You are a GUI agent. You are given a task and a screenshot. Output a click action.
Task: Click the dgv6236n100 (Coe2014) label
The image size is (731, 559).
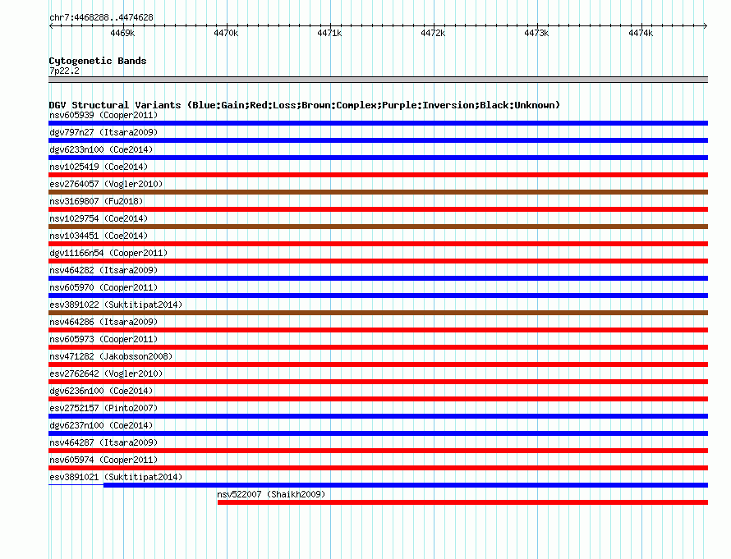101,391
